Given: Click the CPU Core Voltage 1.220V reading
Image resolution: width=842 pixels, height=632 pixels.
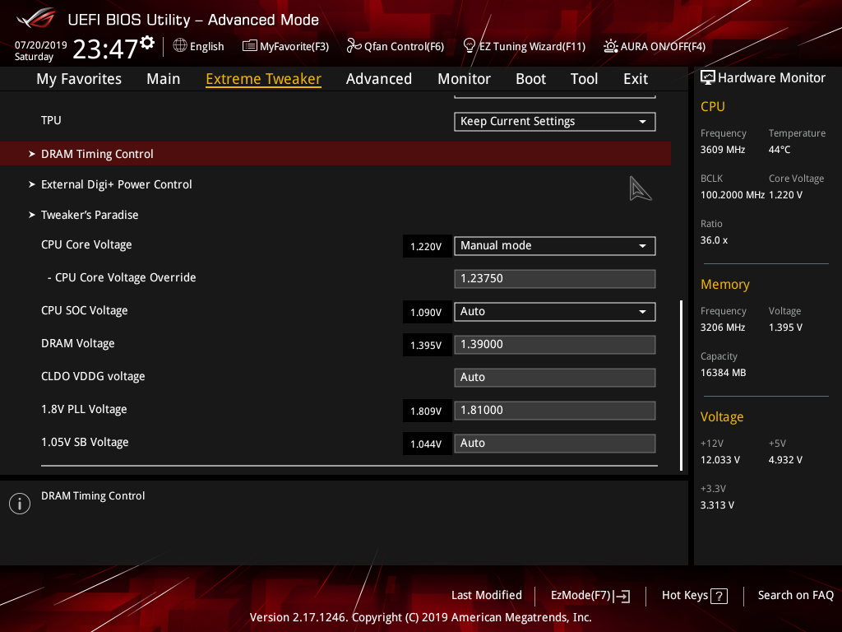Looking at the screenshot, I should click(427, 247).
